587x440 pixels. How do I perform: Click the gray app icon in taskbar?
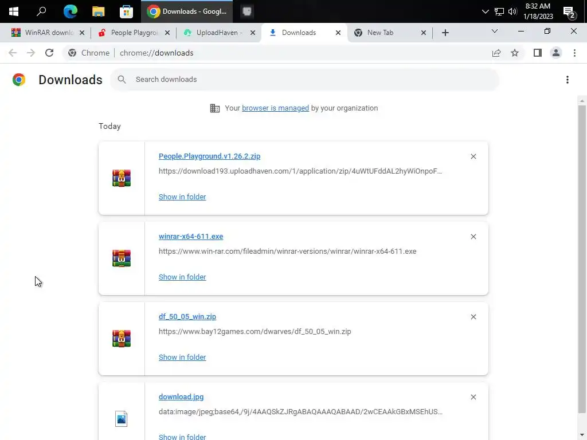[x=246, y=11]
